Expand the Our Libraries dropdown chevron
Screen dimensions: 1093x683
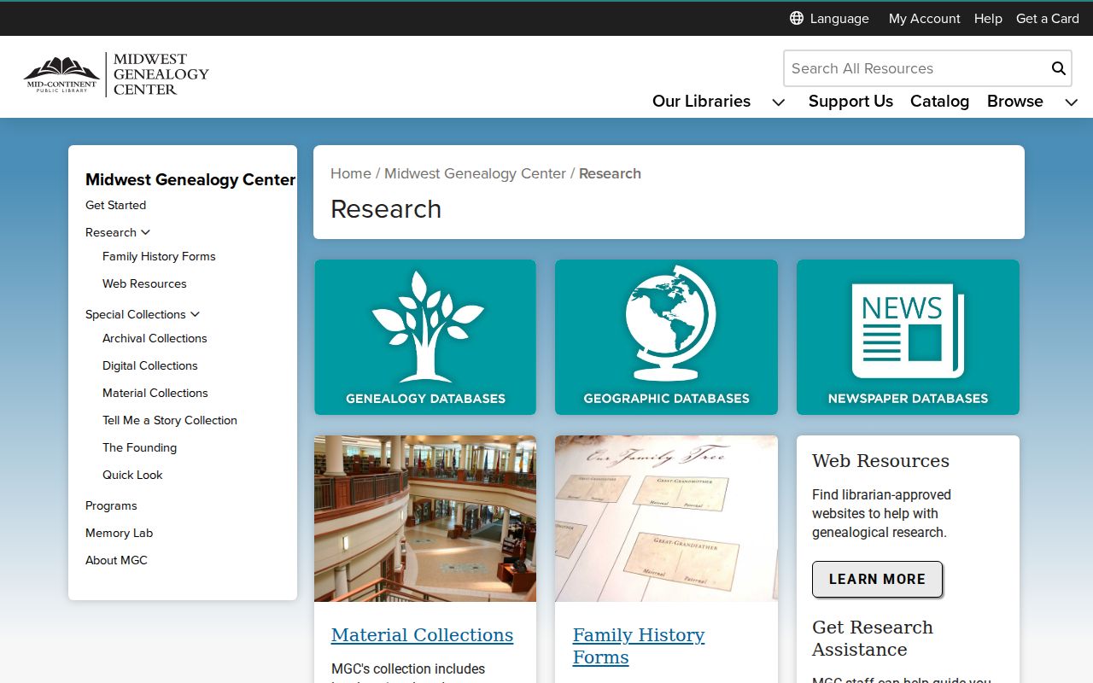pos(778,102)
